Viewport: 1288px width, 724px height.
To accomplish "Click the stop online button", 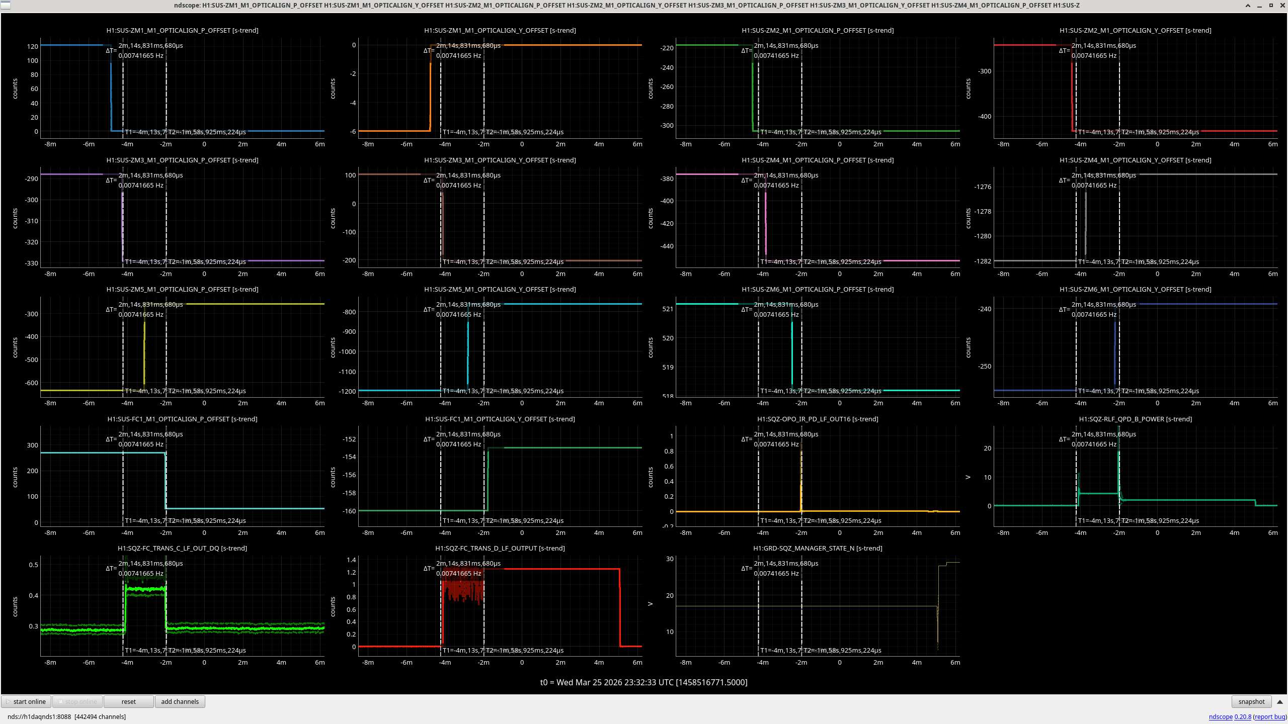I will (x=77, y=701).
